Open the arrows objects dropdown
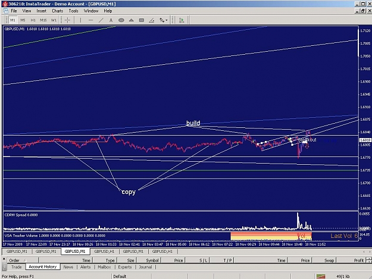The image size is (372, 279). tap(164, 20)
